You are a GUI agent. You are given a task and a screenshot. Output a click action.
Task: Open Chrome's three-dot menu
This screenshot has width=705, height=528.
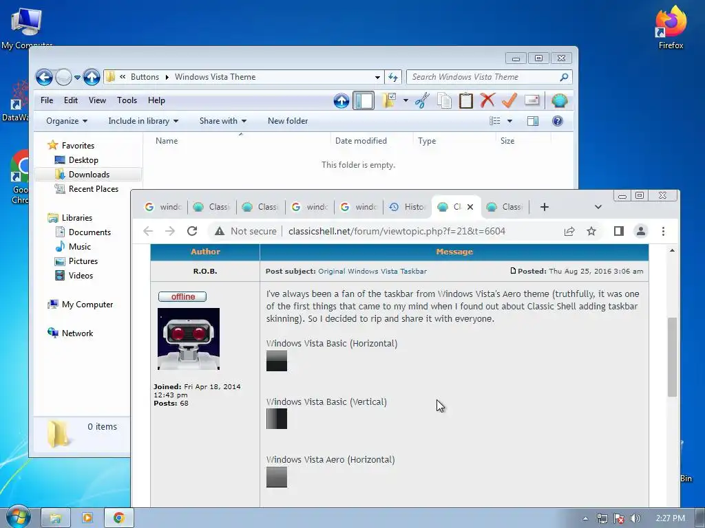click(x=663, y=231)
